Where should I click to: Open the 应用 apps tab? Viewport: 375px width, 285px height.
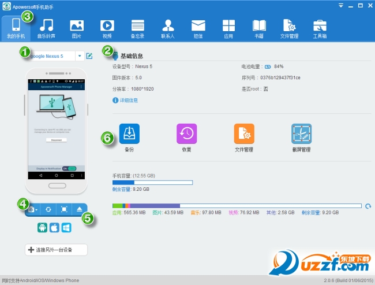pyautogui.click(x=228, y=28)
